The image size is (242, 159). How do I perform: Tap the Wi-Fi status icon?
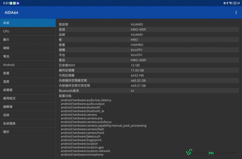tap(230, 3)
